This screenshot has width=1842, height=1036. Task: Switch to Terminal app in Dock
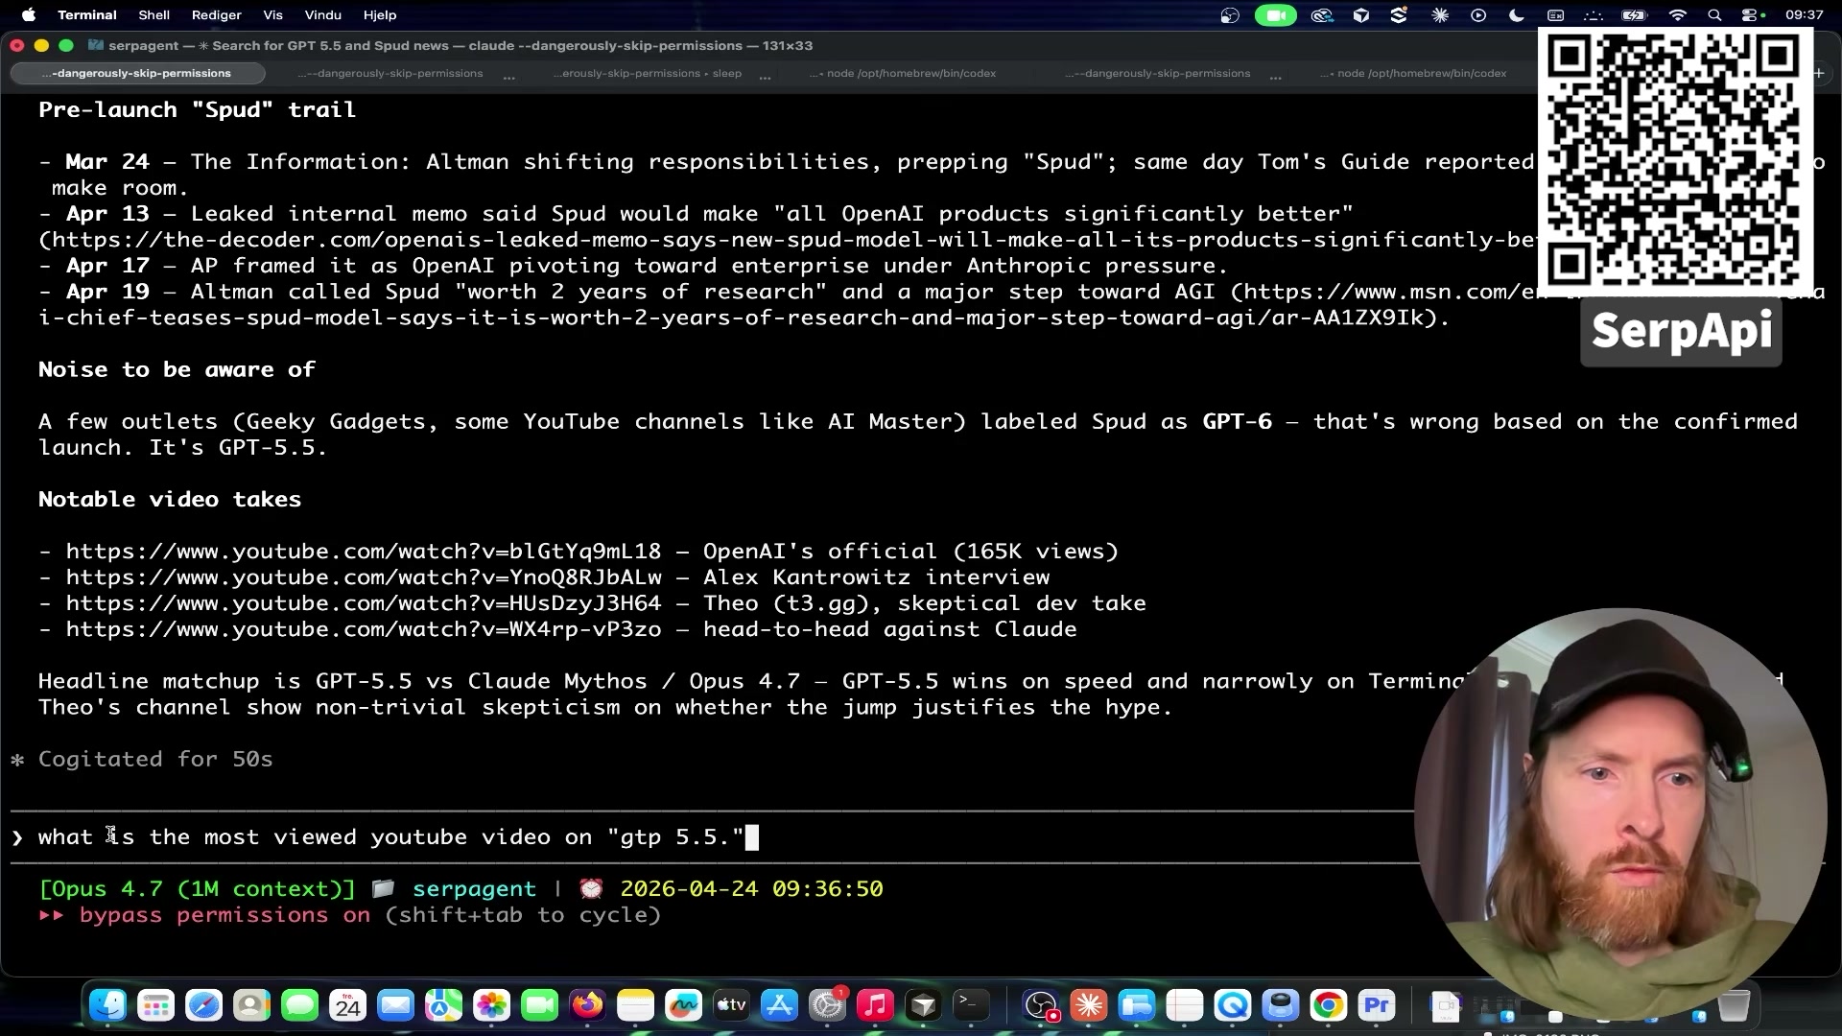click(x=971, y=1005)
